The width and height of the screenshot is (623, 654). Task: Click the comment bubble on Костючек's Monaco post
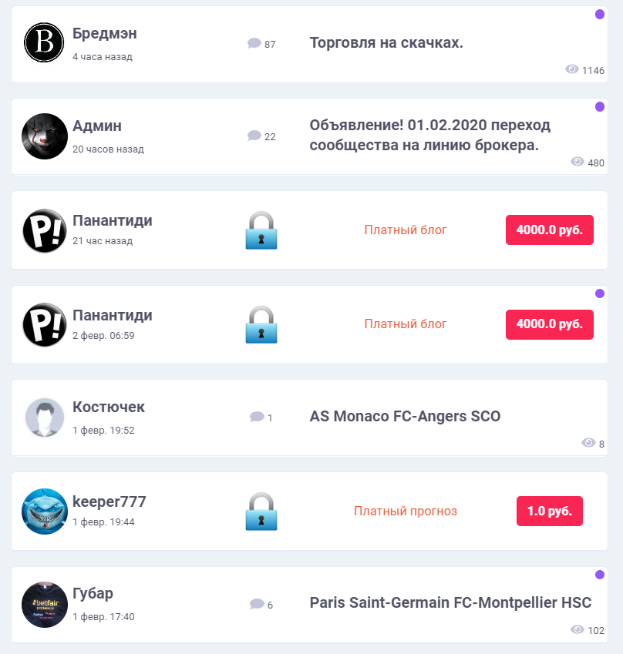pyautogui.click(x=257, y=417)
